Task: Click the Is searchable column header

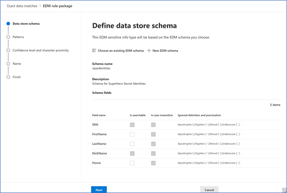Action: [x=138, y=115]
